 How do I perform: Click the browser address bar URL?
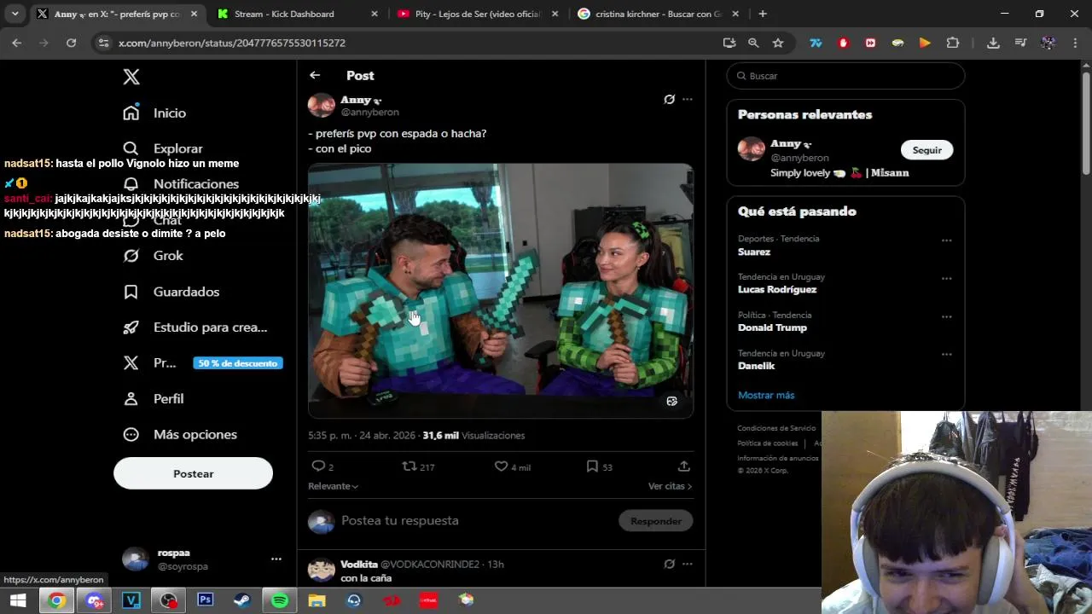pos(232,43)
